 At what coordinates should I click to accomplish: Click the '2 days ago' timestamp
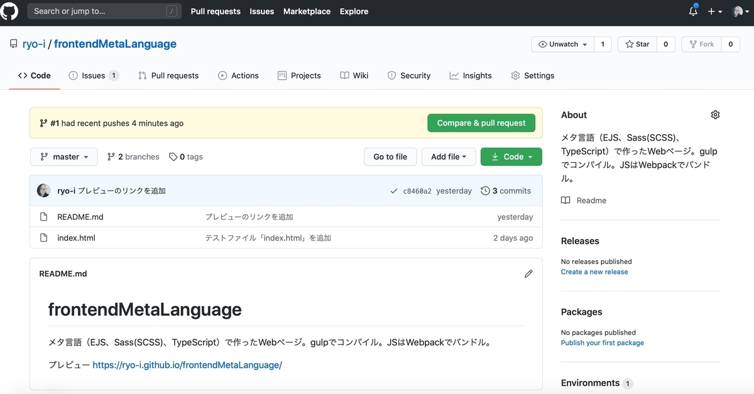point(513,238)
